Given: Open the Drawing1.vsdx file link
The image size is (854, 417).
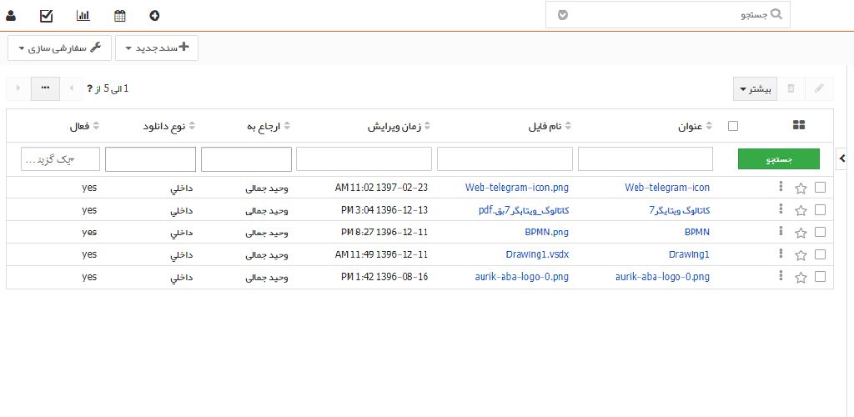Looking at the screenshot, I should [537, 254].
